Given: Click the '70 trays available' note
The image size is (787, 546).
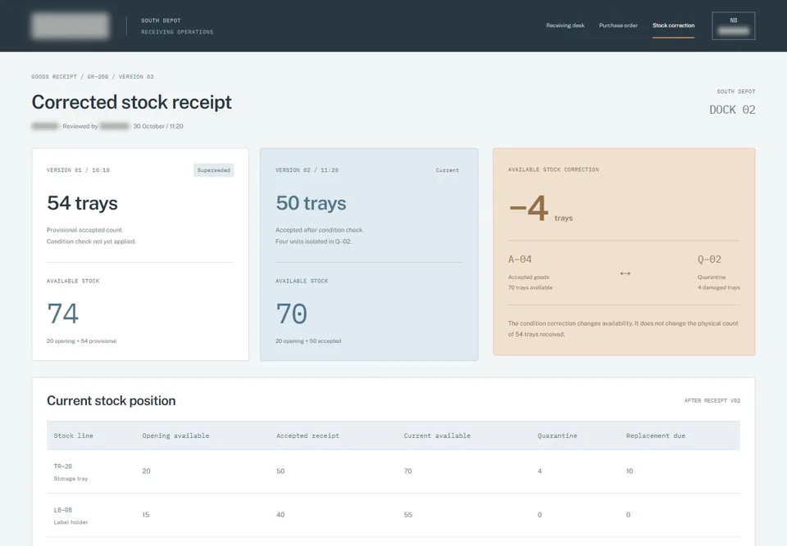Looking at the screenshot, I should (x=530, y=288).
